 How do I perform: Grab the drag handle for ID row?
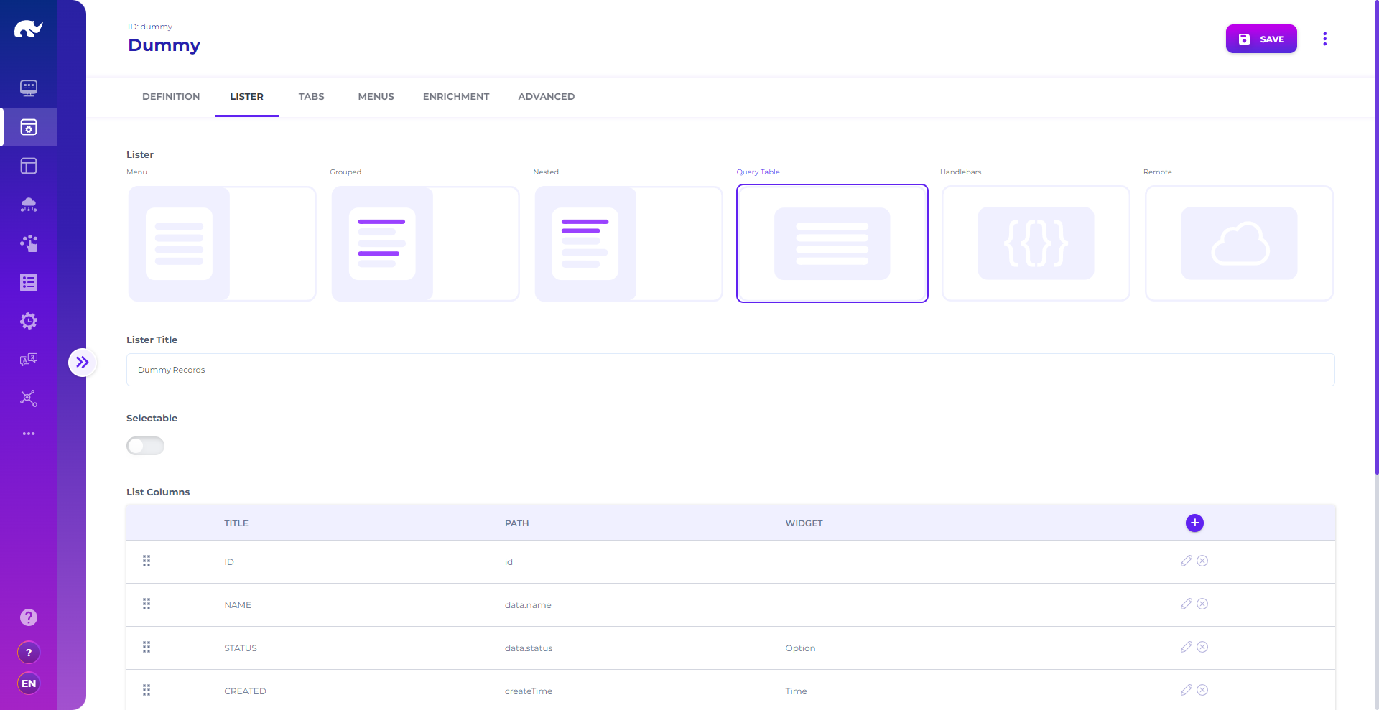147,561
